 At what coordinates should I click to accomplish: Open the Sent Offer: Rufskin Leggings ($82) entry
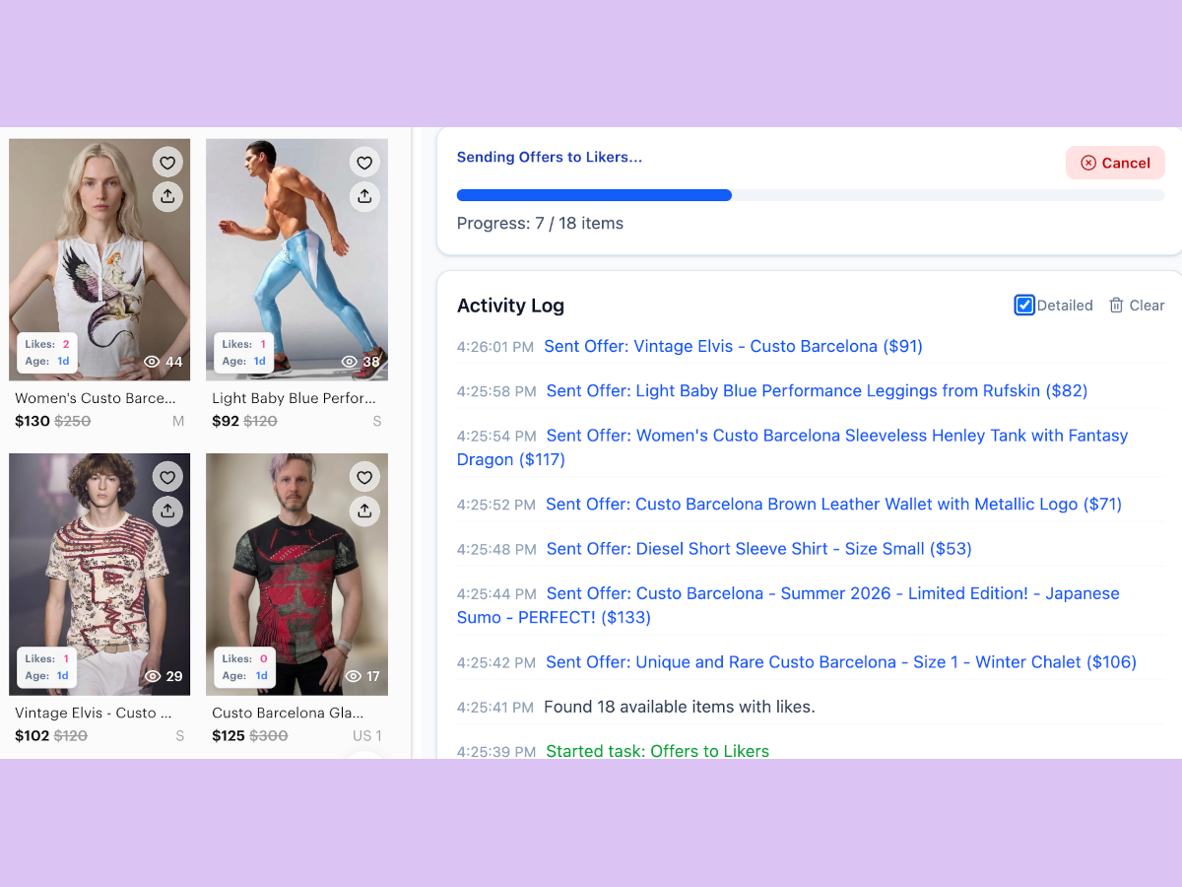pos(817,390)
